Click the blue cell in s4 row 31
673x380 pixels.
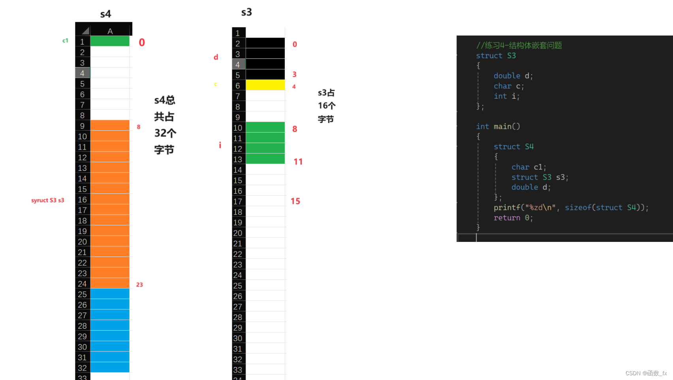coord(110,357)
